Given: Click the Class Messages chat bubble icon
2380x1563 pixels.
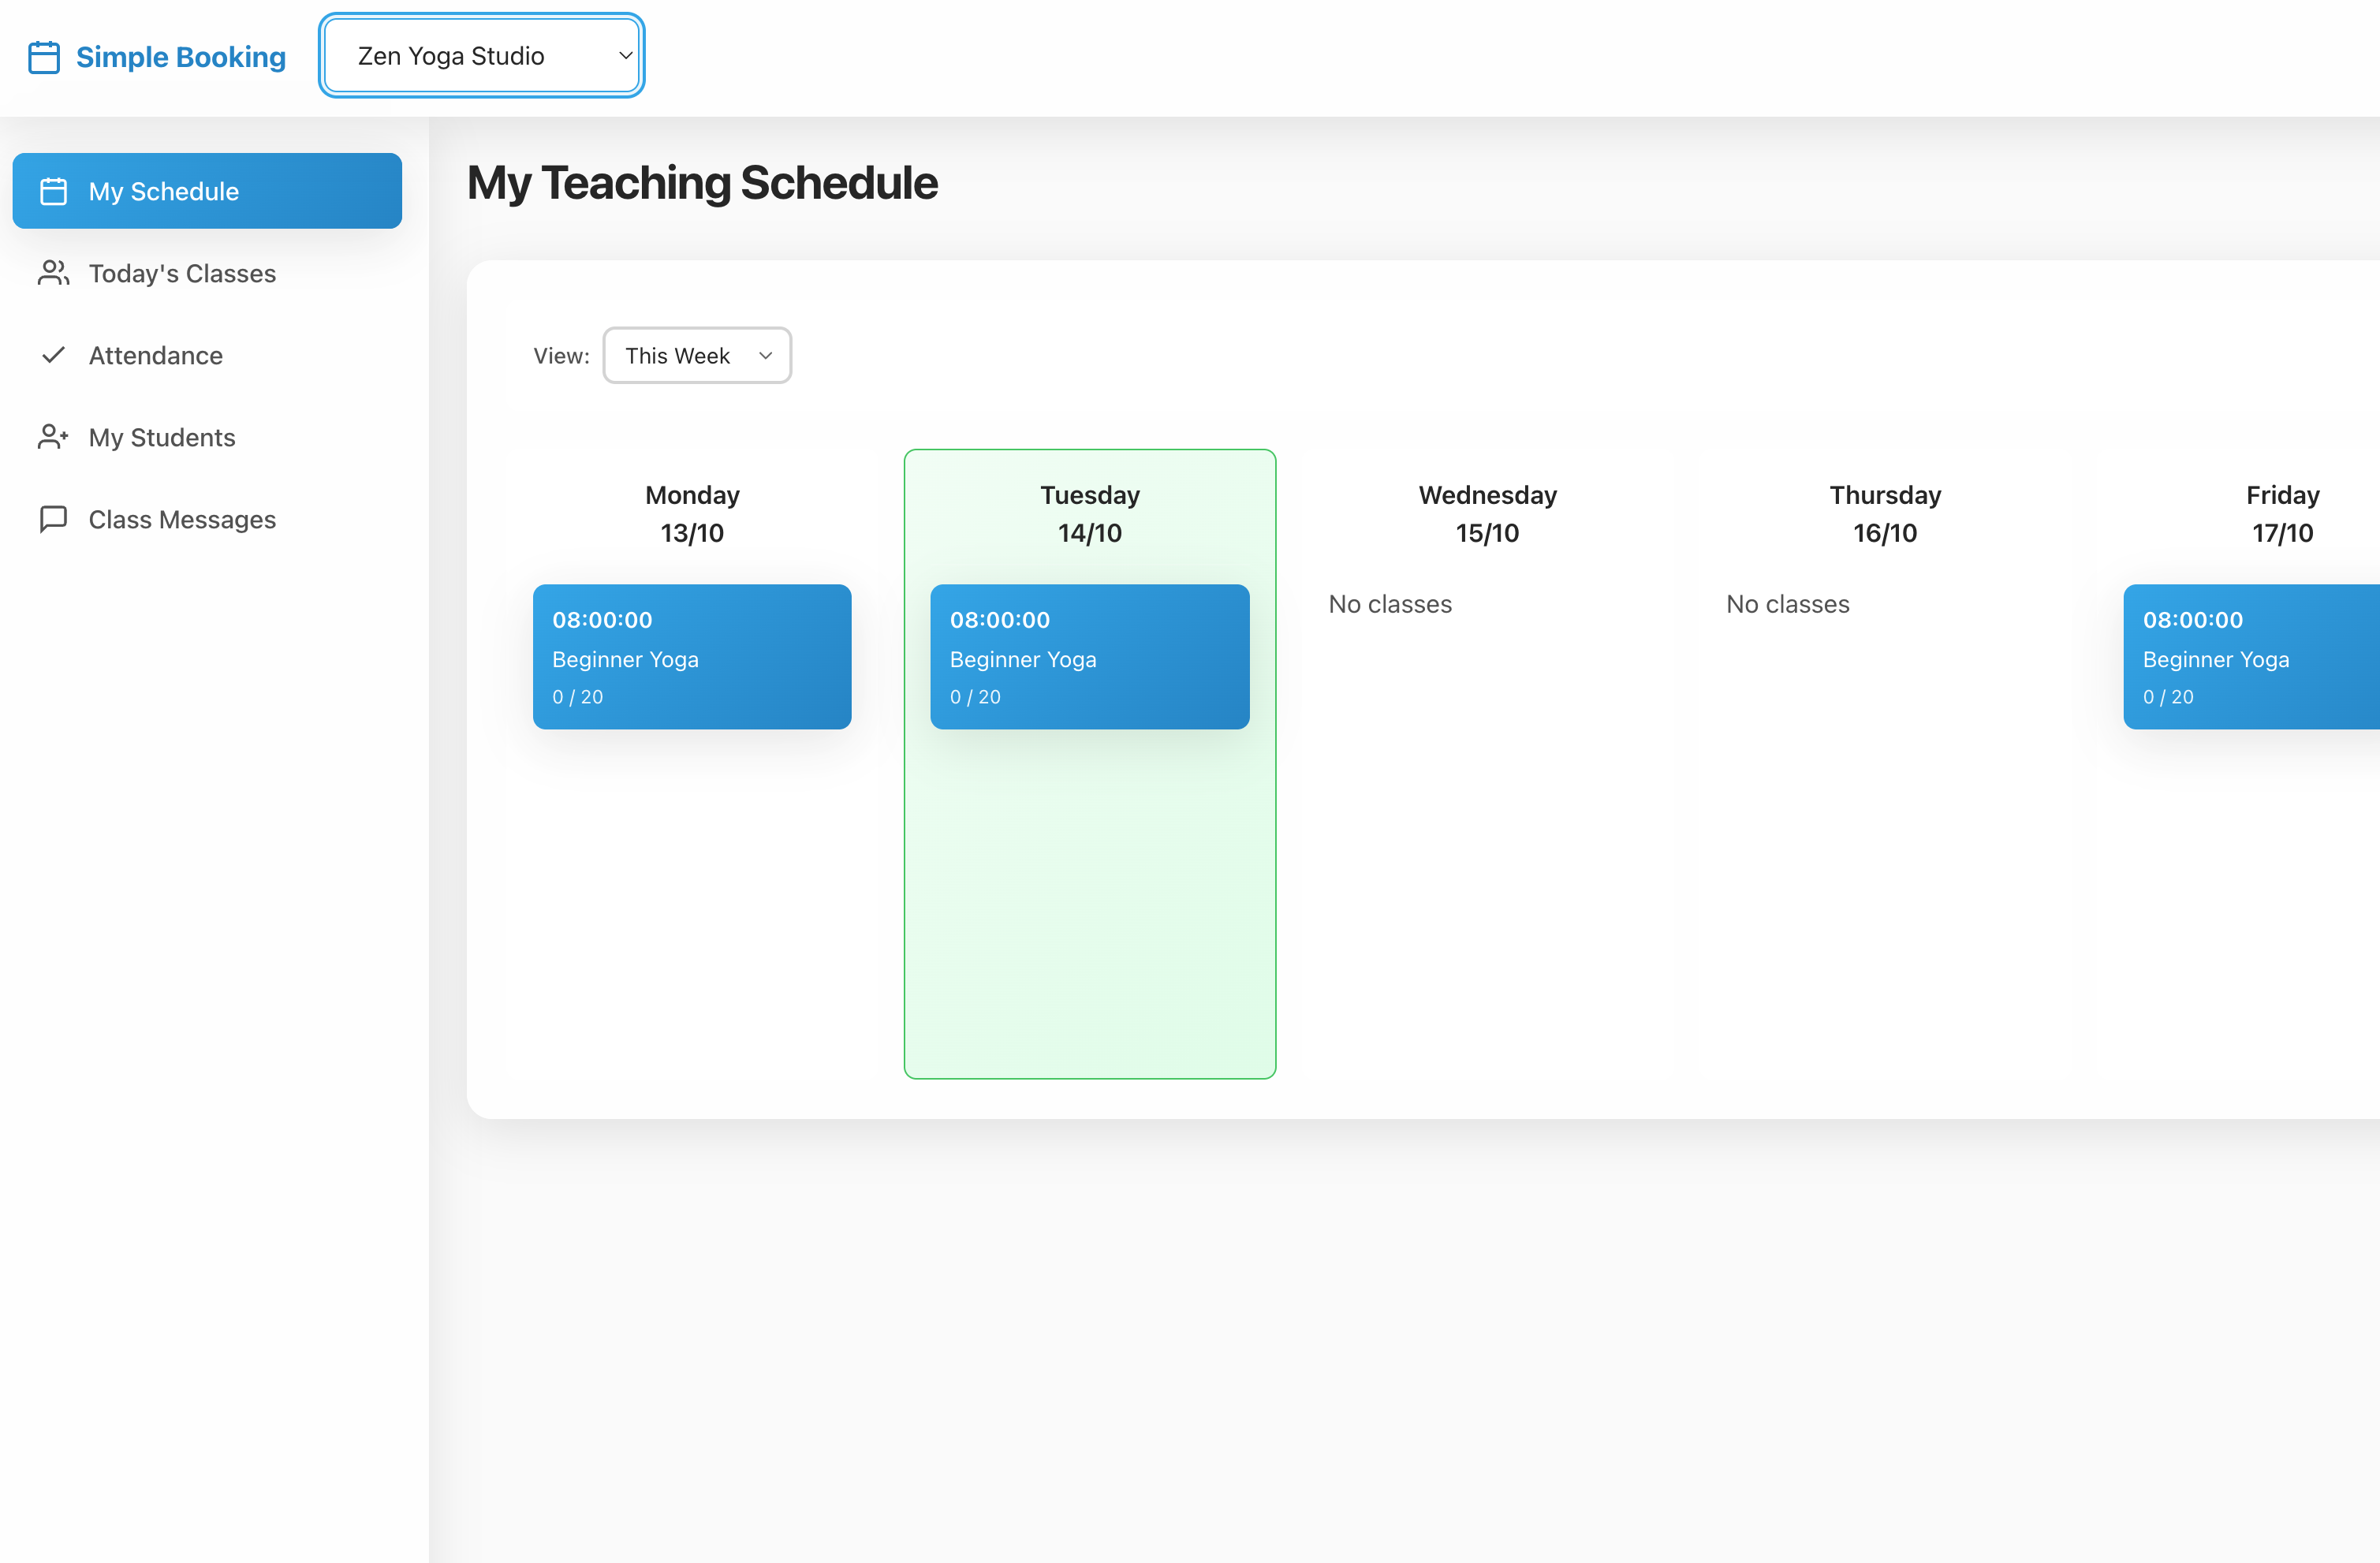Looking at the screenshot, I should 53,519.
